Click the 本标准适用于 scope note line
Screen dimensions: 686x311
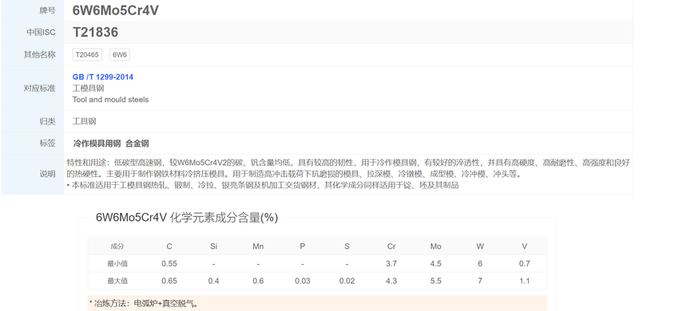coord(263,185)
